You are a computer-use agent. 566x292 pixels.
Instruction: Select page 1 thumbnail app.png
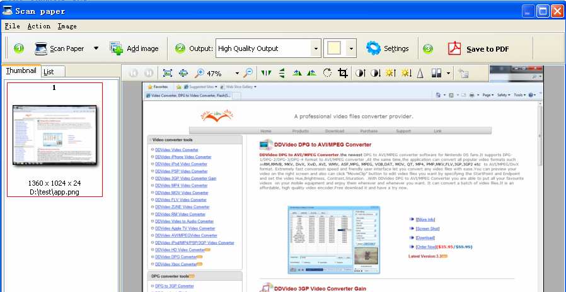pos(54,140)
